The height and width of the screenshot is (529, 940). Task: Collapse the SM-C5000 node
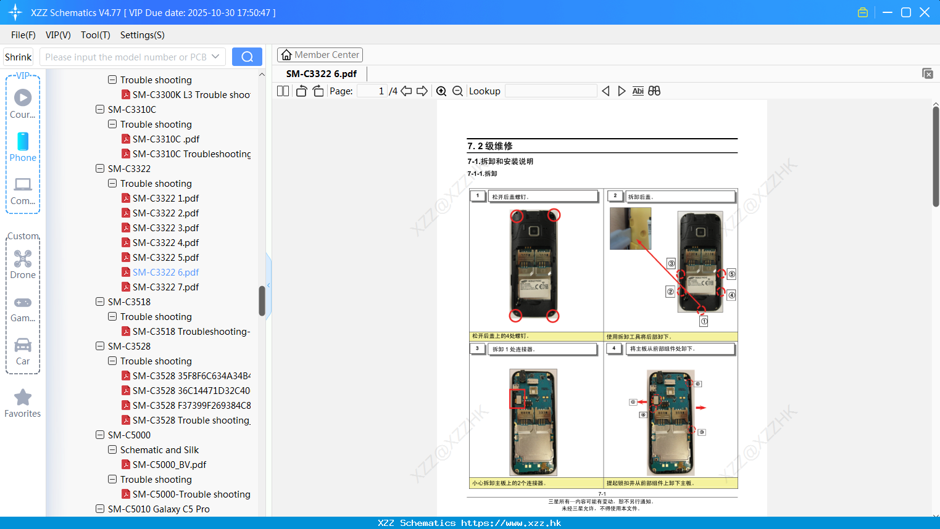pos(100,435)
